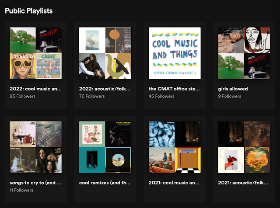Open the '2022: cool music an...' playlist cover
Viewport: 280px width, 208px height.
click(35, 53)
